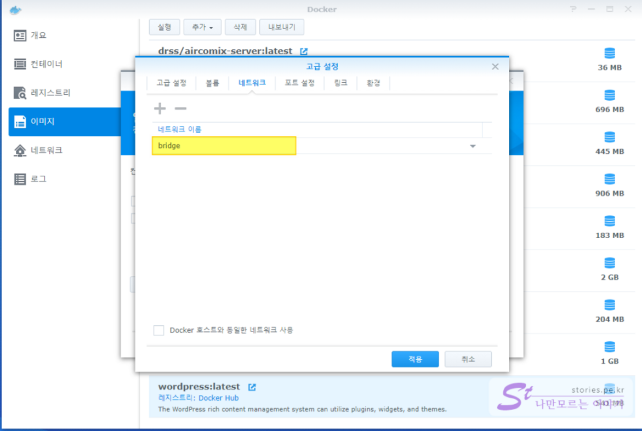Screen dimensions: 642x431
Task: Enable Docker 호스트와 동일한 네트워크 사용 checkbox
Action: [x=159, y=330]
